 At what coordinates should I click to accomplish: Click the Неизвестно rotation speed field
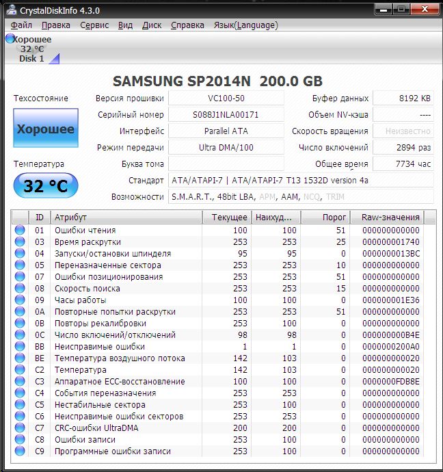click(x=403, y=131)
